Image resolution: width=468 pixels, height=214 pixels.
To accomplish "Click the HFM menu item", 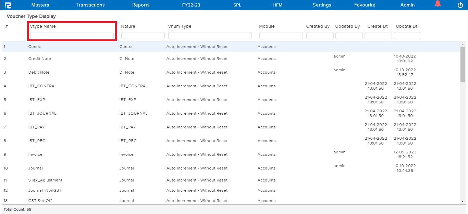I will [278, 5].
